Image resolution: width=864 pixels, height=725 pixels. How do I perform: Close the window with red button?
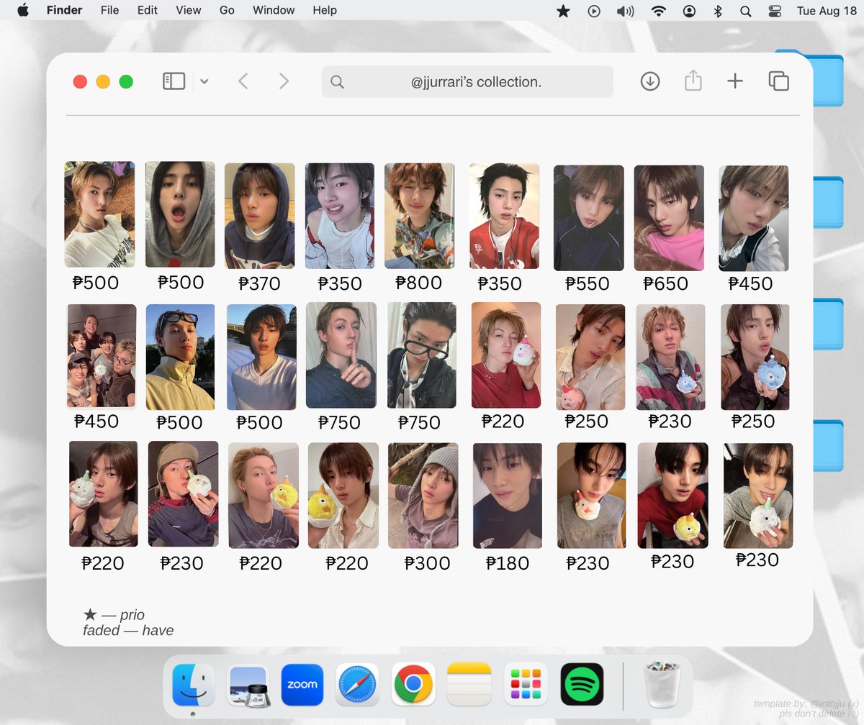tap(80, 82)
